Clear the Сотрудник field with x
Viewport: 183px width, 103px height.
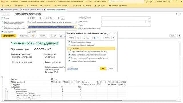coord(149,22)
